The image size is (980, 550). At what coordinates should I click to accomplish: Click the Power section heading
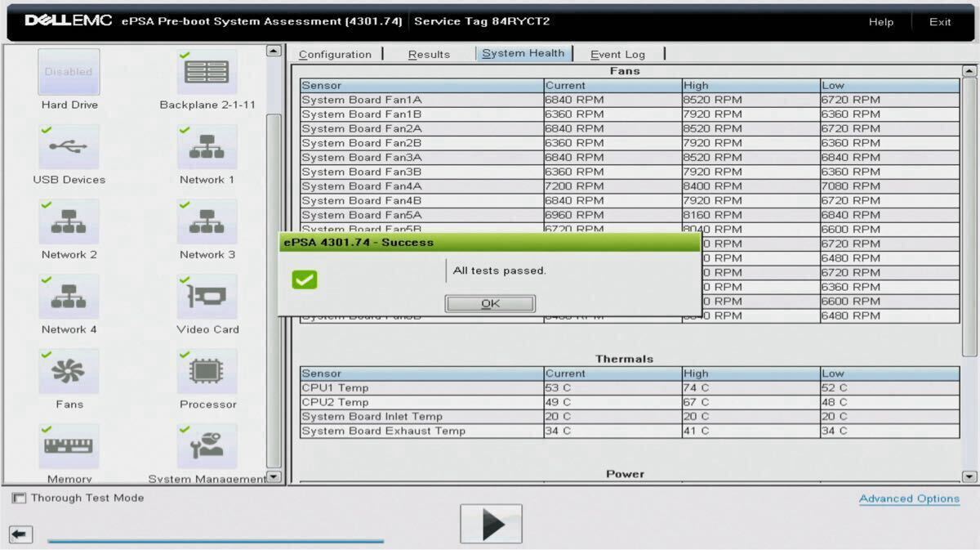coord(625,474)
